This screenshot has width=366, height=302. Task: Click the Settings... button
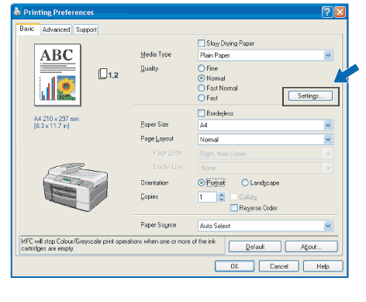pyautogui.click(x=310, y=96)
